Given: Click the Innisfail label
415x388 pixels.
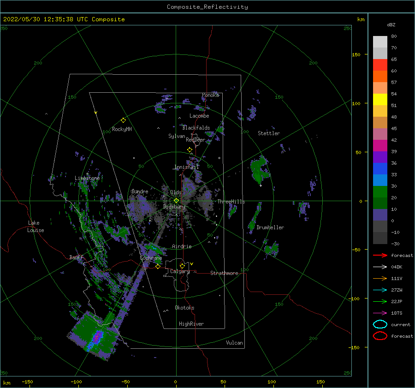Looking at the screenshot, I should coord(186,167).
